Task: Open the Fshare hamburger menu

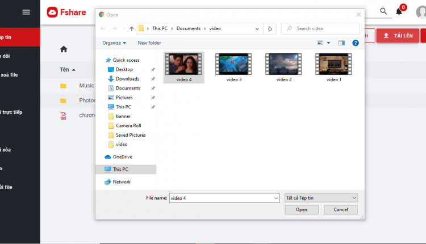Action: coord(26,12)
